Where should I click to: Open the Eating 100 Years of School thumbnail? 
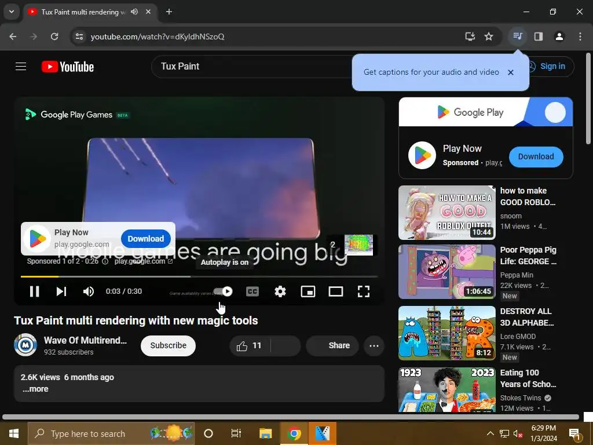[446, 390]
